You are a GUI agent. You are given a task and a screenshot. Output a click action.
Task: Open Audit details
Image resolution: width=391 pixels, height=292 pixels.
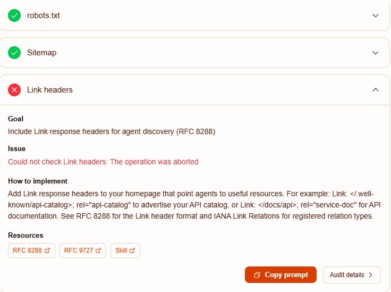pyautogui.click(x=352, y=275)
